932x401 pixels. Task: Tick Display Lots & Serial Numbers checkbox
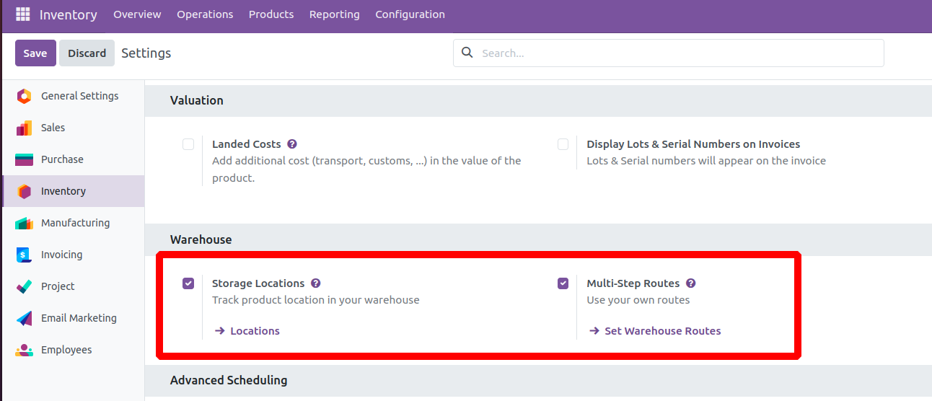coord(563,144)
